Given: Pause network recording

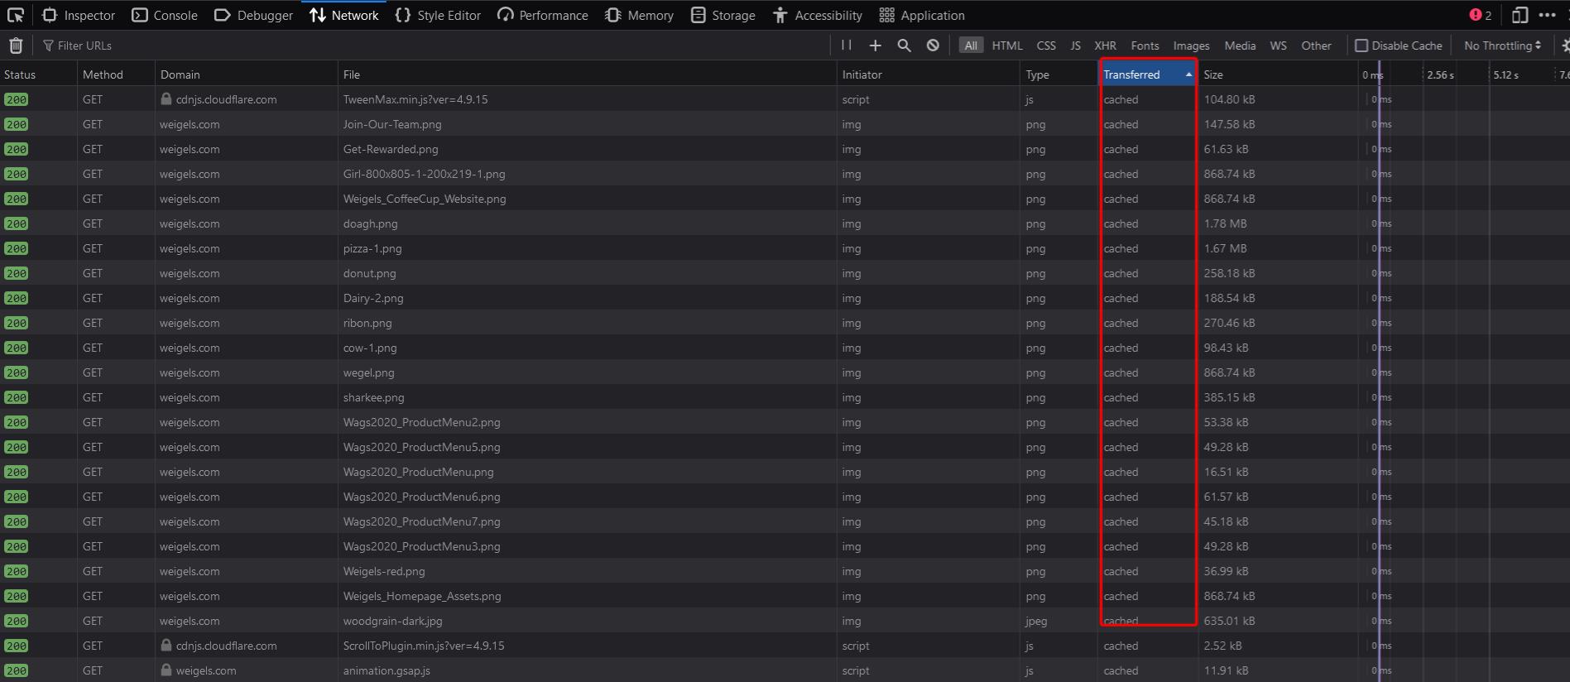Looking at the screenshot, I should [x=846, y=46].
